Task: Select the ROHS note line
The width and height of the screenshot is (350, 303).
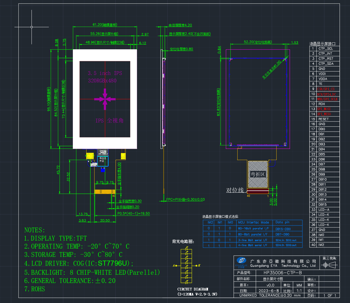Action: (34, 289)
